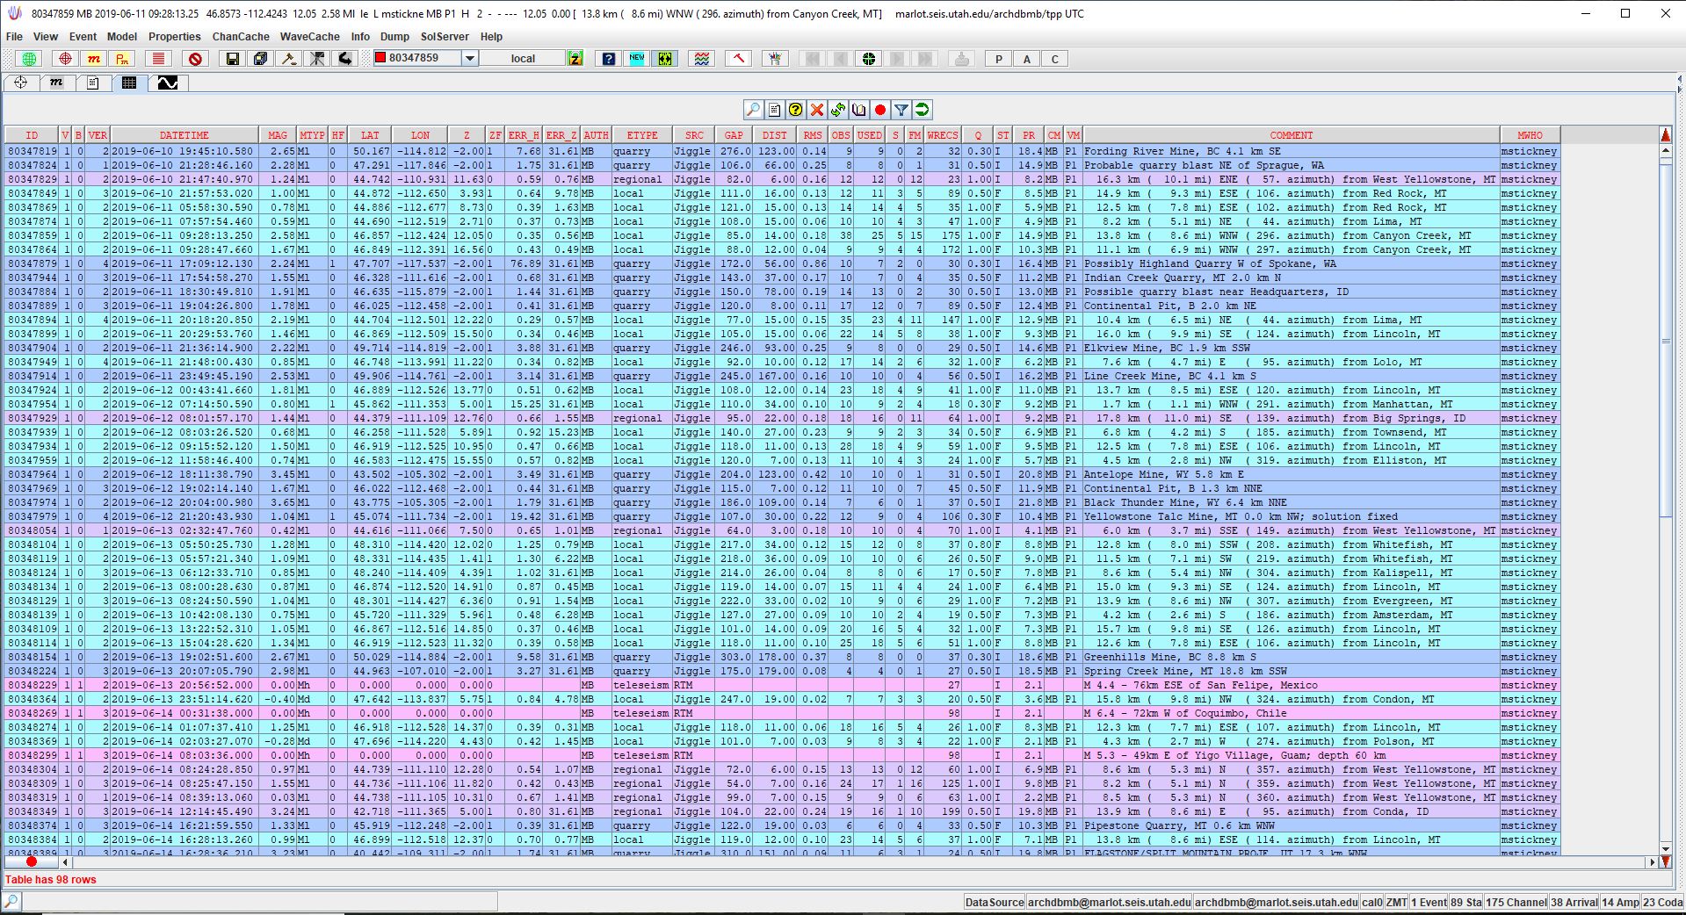Click the 'DataSource' status bar label
The width and height of the screenshot is (1686, 915).
pyautogui.click(x=995, y=902)
